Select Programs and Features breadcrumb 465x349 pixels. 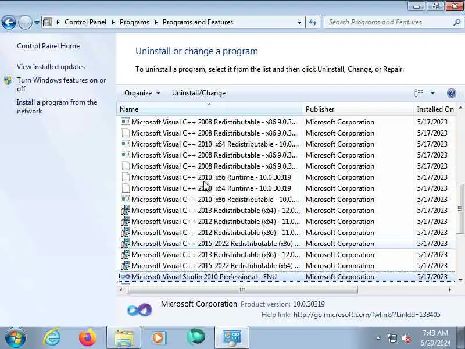[198, 22]
